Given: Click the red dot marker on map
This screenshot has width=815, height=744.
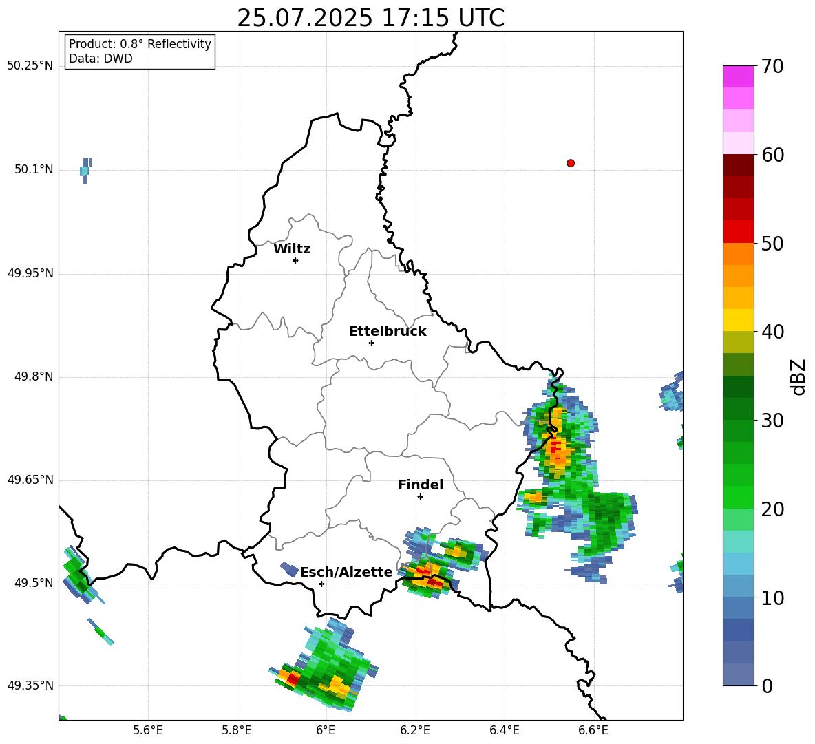Looking at the screenshot, I should pos(571,163).
